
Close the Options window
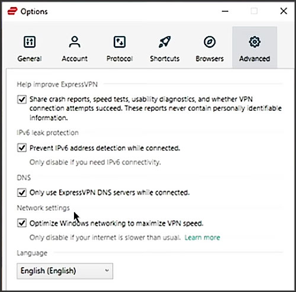pos(284,11)
